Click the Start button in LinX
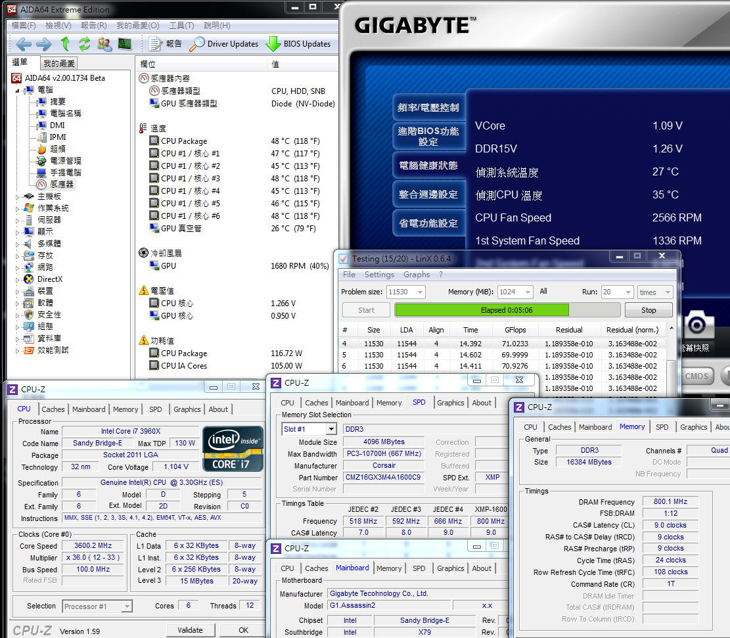 coord(366,310)
